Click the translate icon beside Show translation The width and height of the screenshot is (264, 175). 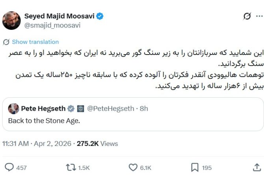pos(6,42)
